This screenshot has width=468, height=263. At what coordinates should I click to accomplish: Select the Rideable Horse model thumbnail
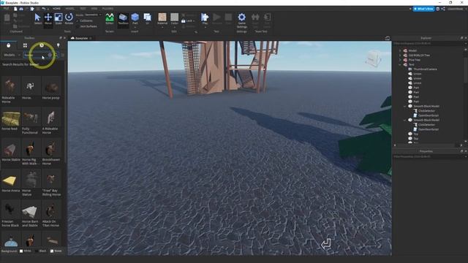point(10,86)
